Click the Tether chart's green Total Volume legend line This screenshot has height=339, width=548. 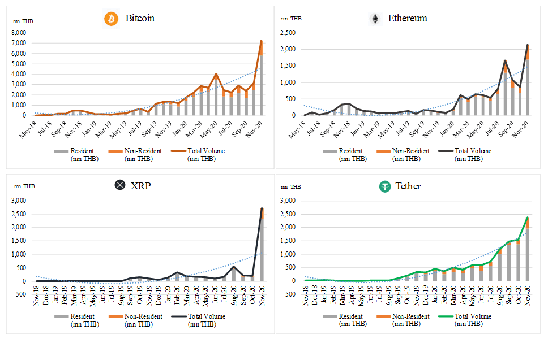click(446, 316)
